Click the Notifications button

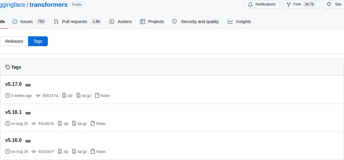262,4
